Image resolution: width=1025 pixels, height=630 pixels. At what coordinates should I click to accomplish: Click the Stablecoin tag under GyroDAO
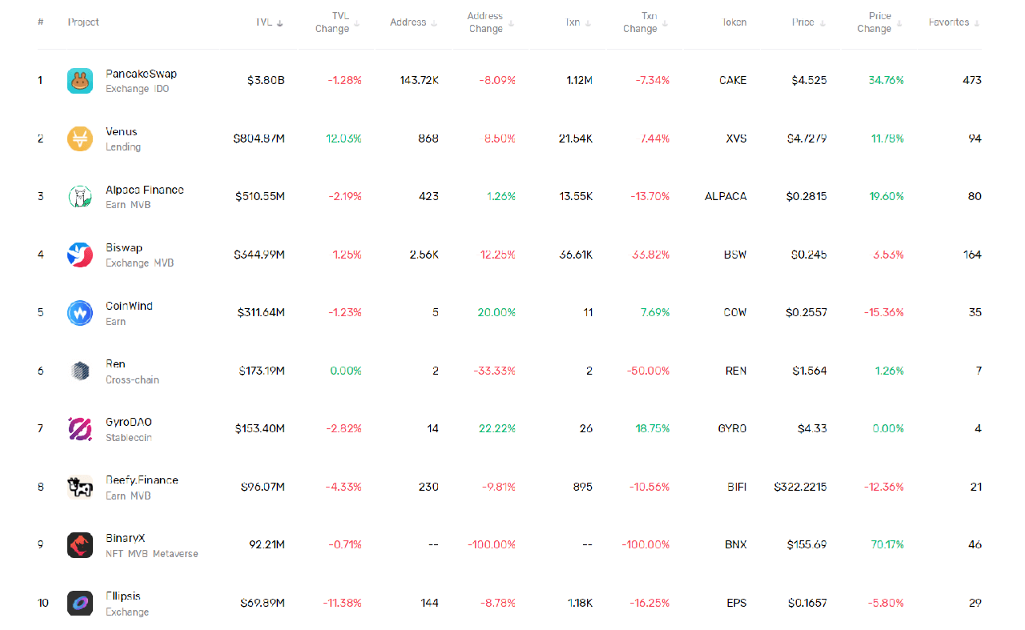coord(129,438)
